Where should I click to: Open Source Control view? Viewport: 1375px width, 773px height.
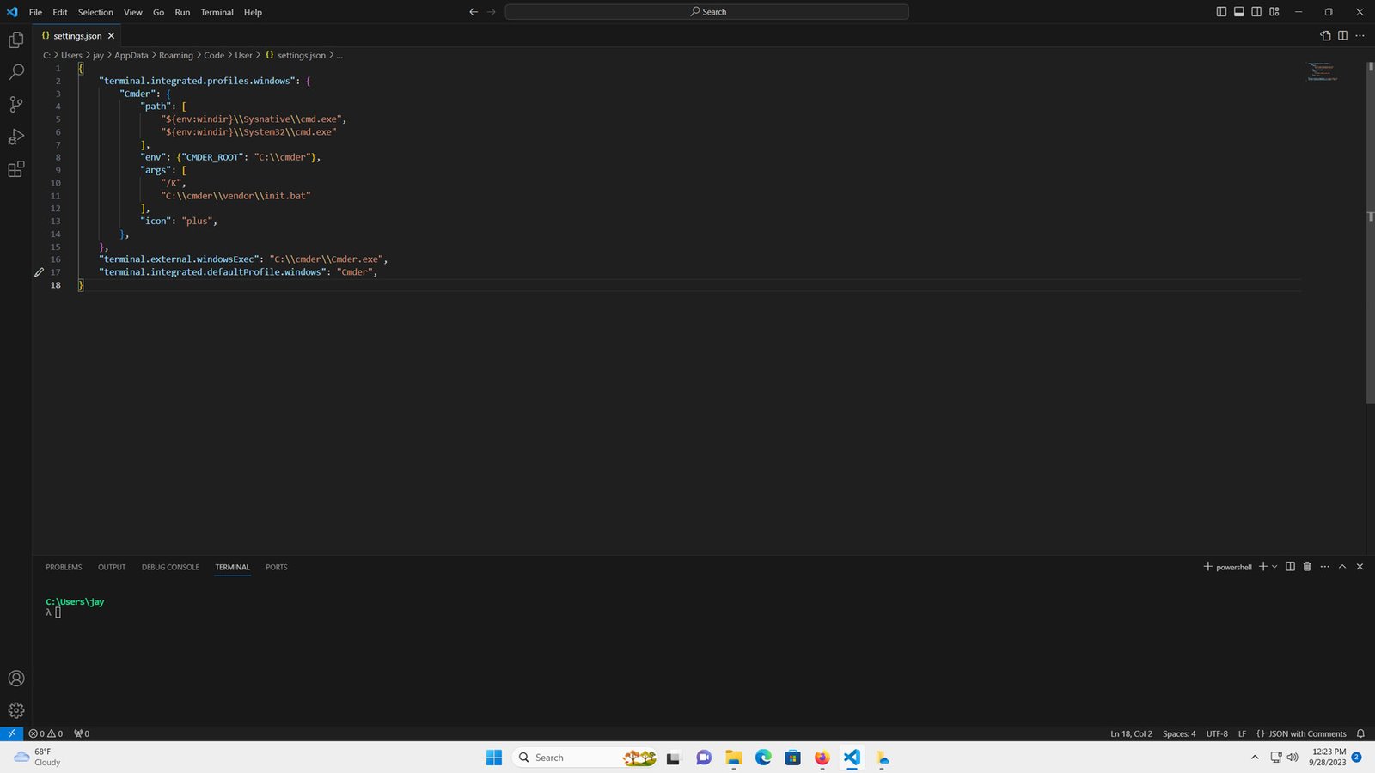coord(15,105)
